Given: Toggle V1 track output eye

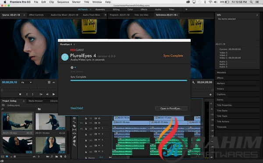Looking at the screenshot, I should [x=100, y=123].
